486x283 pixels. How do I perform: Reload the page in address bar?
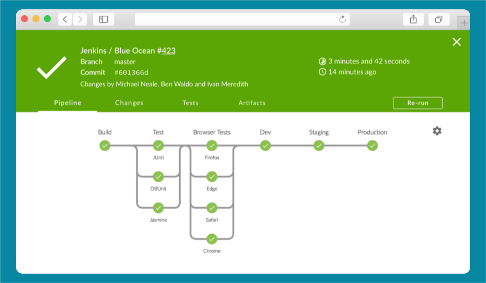[x=342, y=19]
